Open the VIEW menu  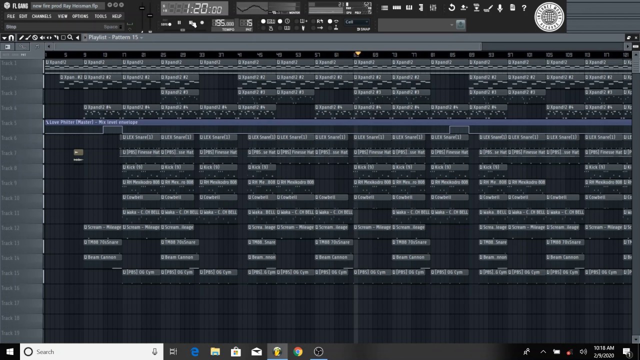pyautogui.click(x=62, y=16)
